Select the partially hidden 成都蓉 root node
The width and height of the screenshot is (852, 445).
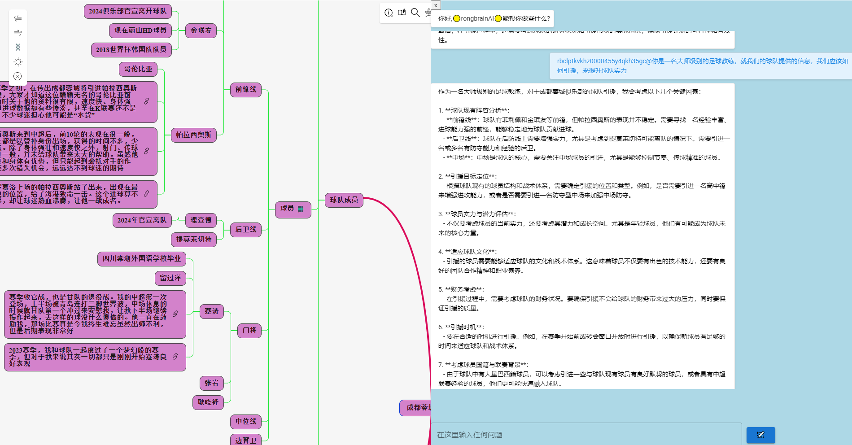tap(415, 408)
